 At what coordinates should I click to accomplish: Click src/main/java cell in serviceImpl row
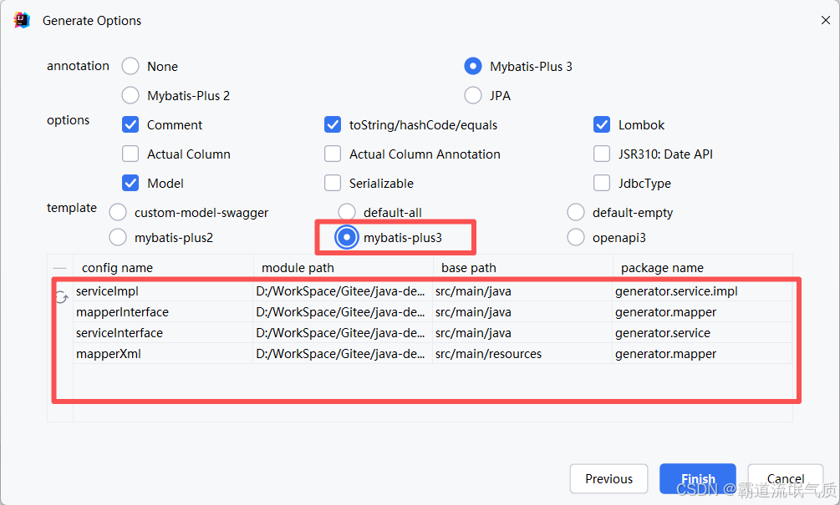[x=522, y=291]
